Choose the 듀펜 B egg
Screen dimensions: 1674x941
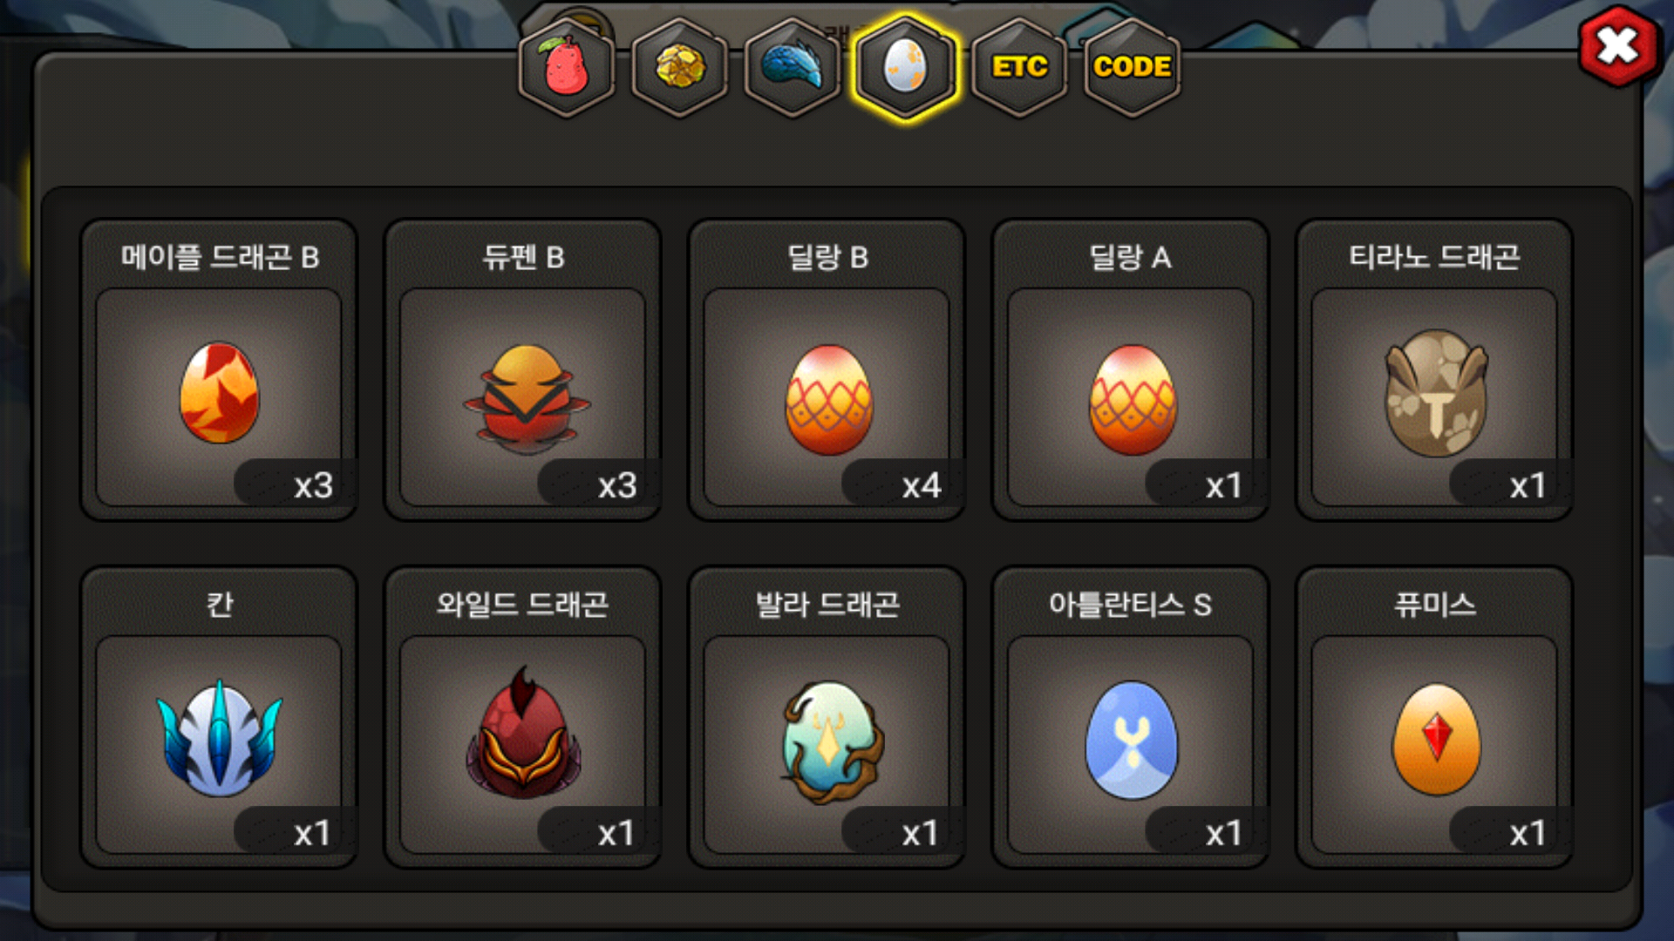pos(523,370)
